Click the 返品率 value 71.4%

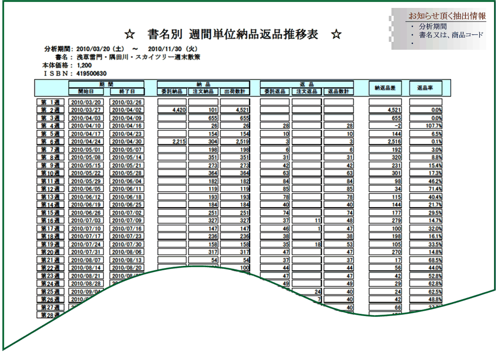pos(426,189)
